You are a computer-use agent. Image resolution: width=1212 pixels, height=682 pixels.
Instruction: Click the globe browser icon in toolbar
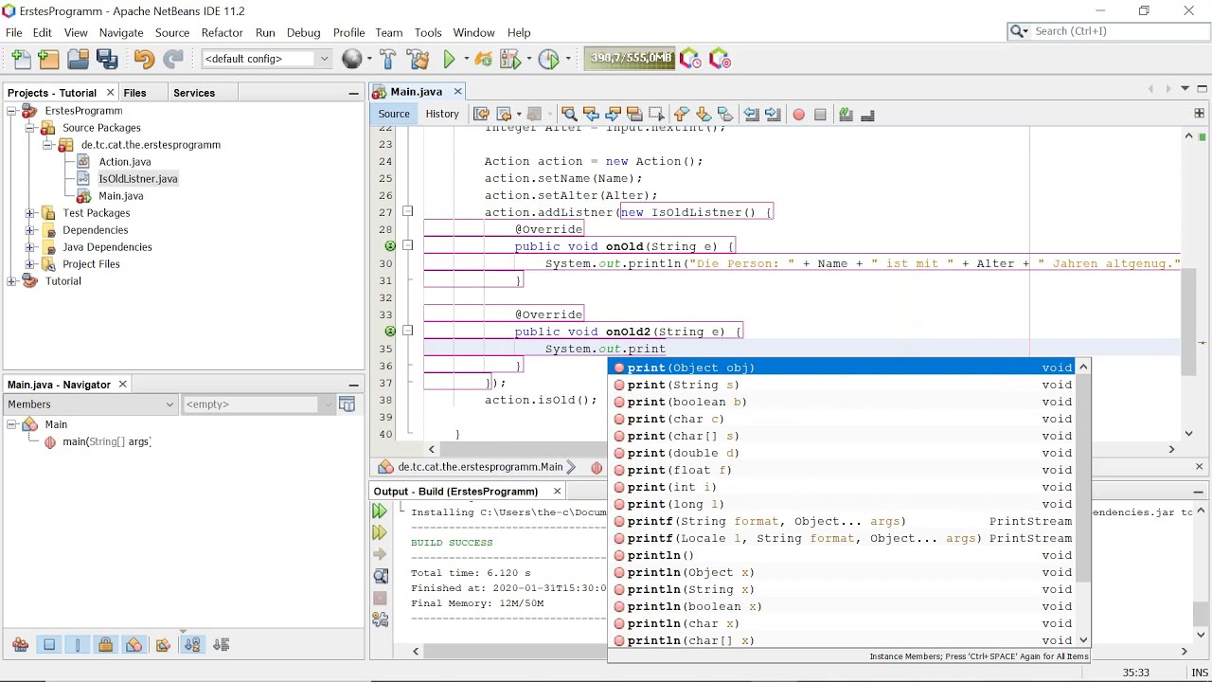point(352,59)
